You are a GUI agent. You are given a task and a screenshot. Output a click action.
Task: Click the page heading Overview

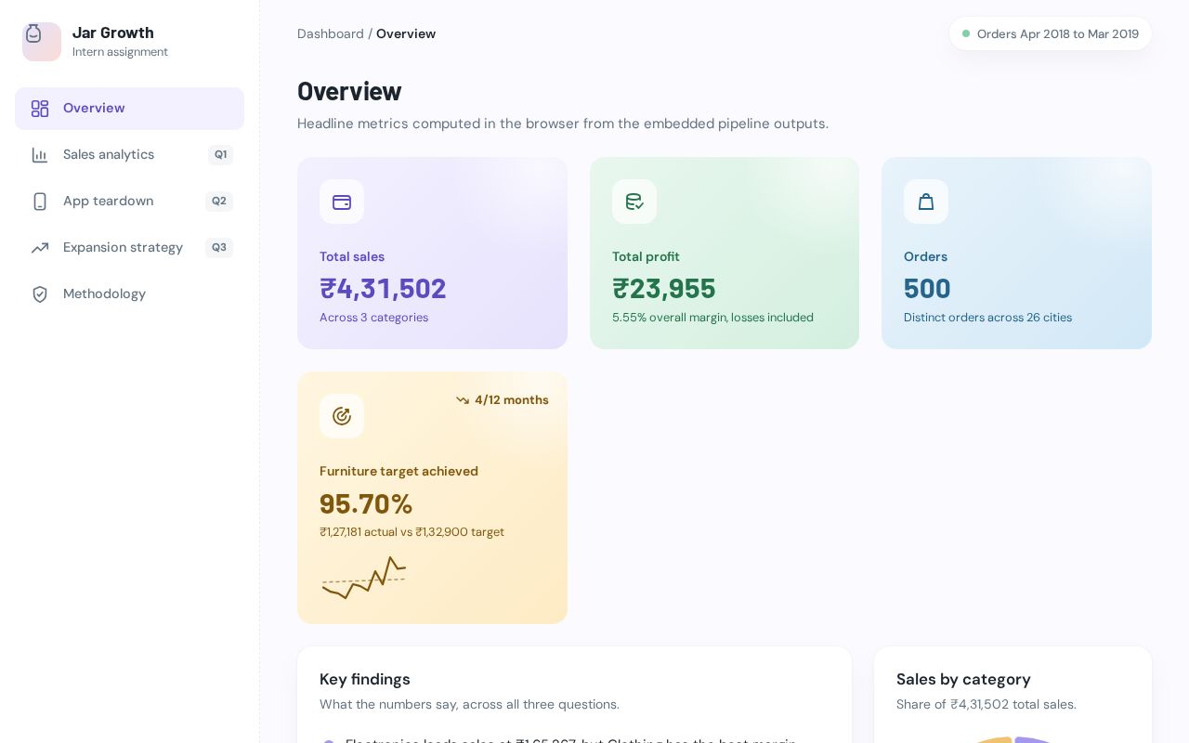pyautogui.click(x=349, y=91)
